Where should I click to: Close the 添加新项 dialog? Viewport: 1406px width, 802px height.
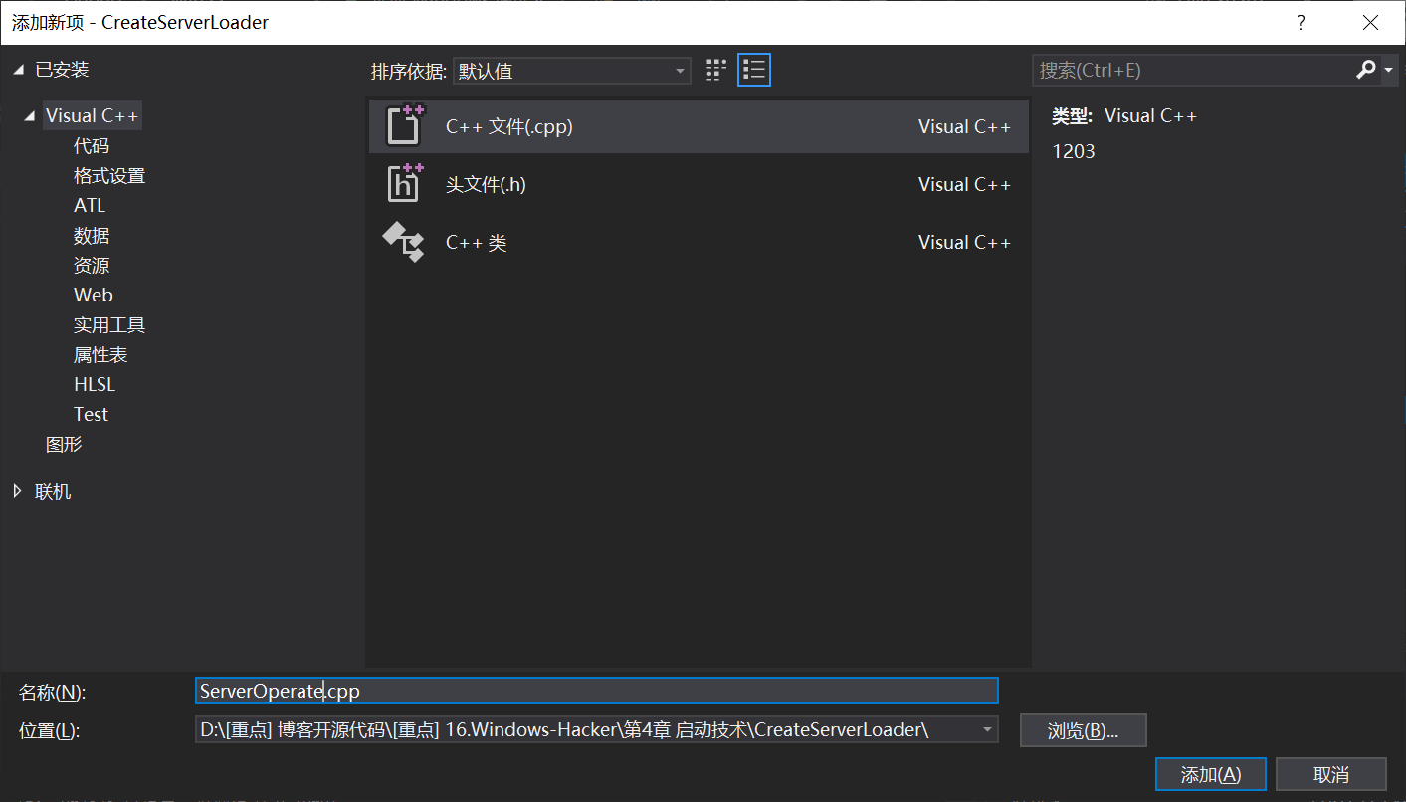(x=1371, y=22)
